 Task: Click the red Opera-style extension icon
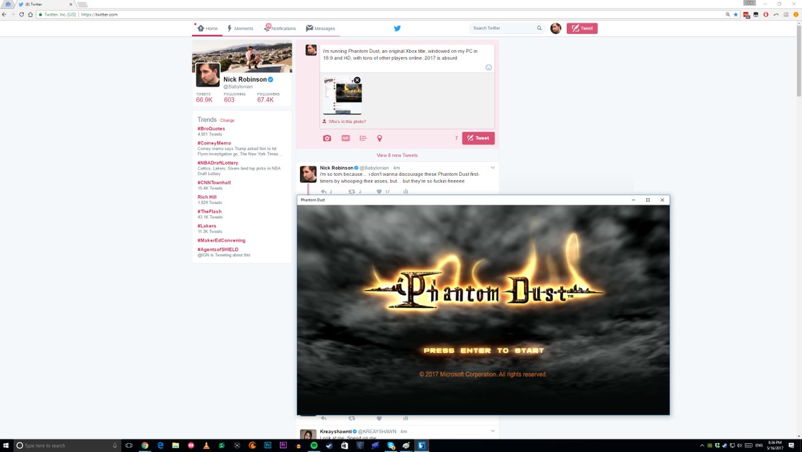765,14
